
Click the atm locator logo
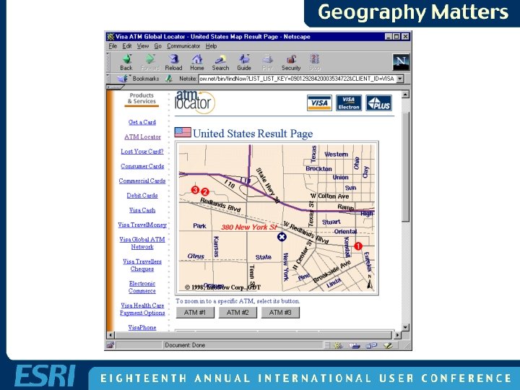[195, 102]
